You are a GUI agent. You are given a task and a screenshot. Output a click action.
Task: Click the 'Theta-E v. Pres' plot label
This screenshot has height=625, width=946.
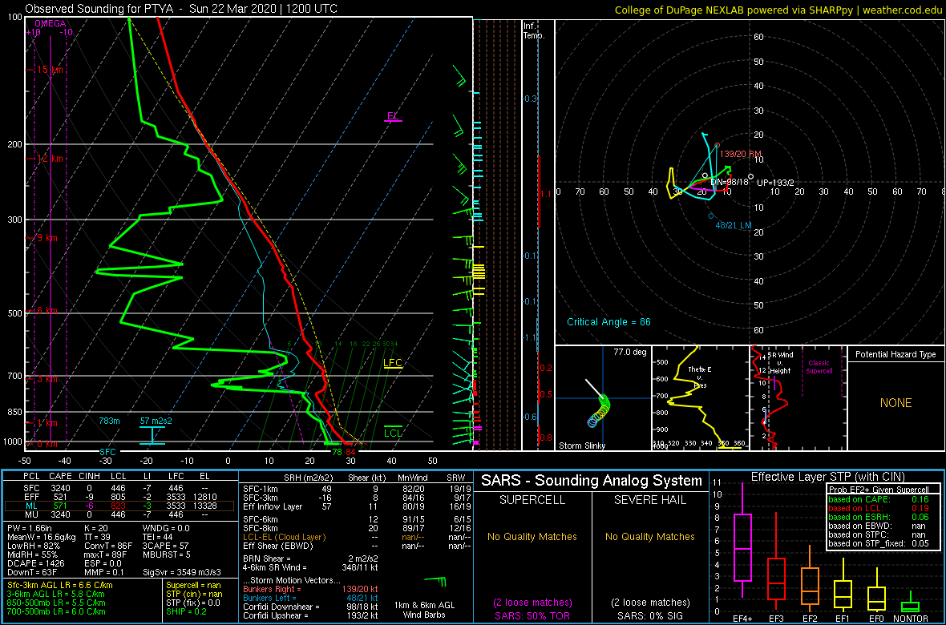699,377
